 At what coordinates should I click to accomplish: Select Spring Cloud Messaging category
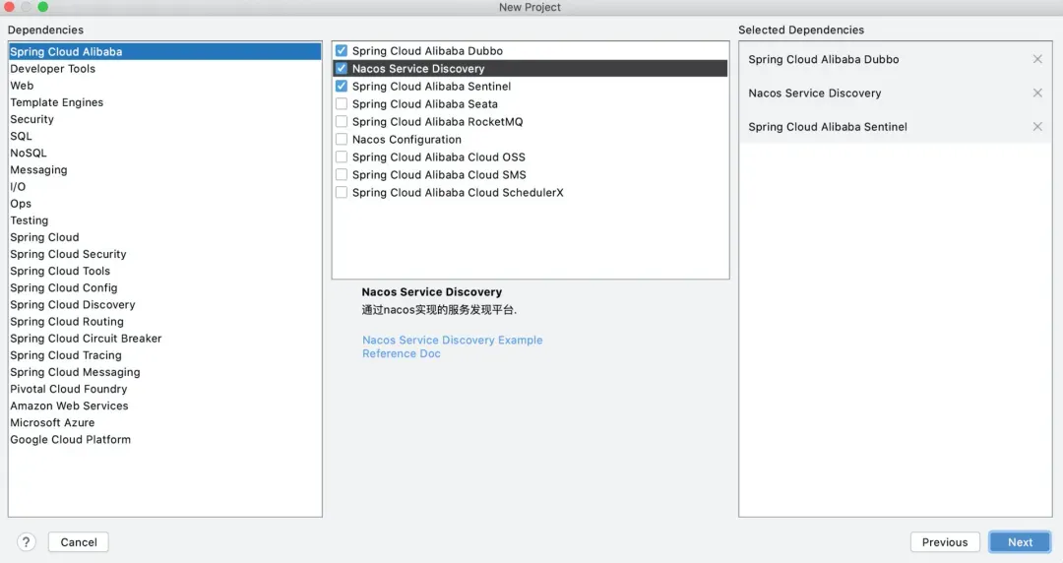pyautogui.click(x=164, y=372)
